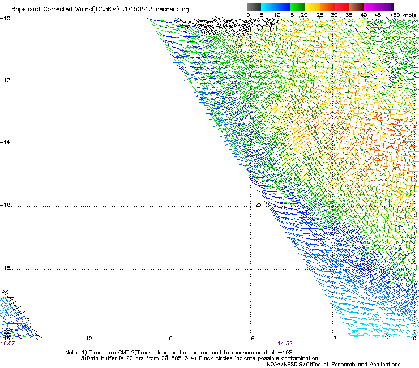Click the -16 latitude axis label
The width and height of the screenshot is (419, 368).
(5, 205)
